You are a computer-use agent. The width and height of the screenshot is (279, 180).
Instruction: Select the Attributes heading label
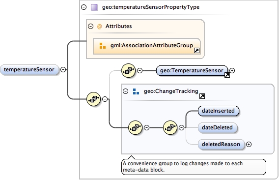(x=119, y=26)
